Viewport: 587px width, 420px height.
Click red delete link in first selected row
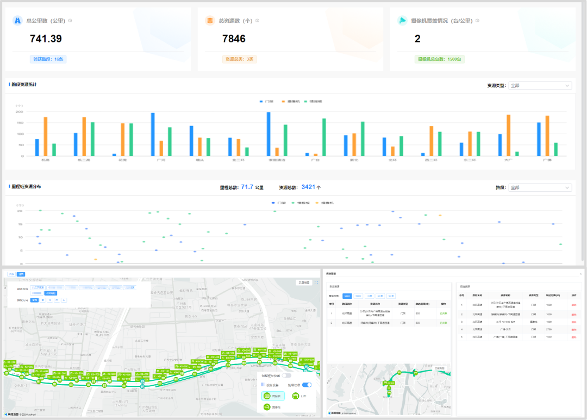(574, 305)
